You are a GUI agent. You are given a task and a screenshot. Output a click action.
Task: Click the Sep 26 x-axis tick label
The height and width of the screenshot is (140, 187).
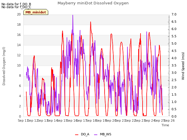tap(170, 120)
